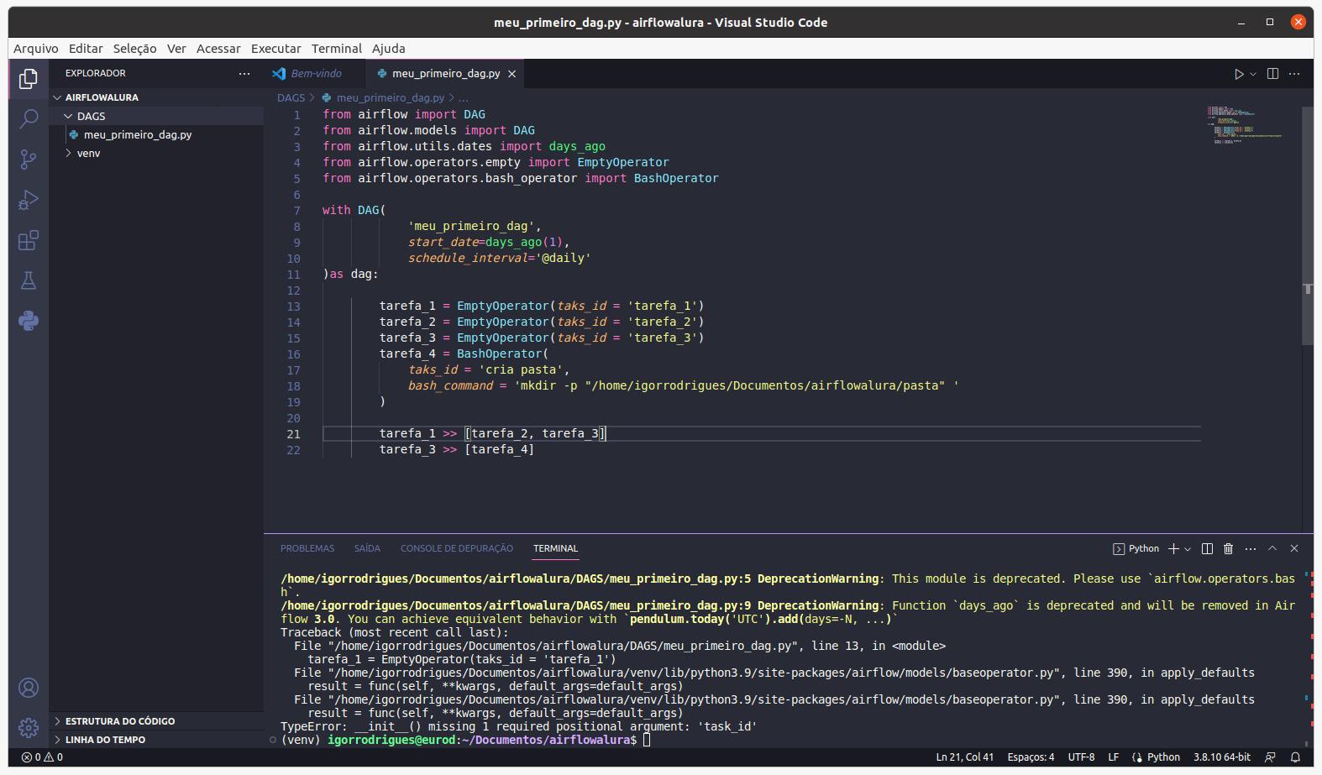The height and width of the screenshot is (775, 1322).
Task: Expand the venv folder
Action: tap(156, 153)
